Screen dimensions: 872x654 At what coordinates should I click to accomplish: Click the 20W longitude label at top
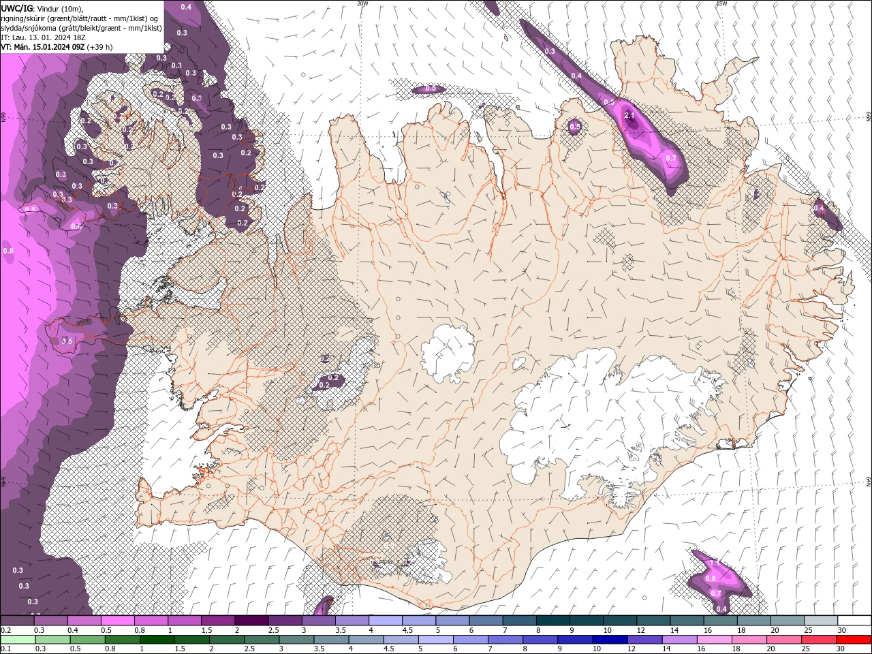click(x=363, y=3)
